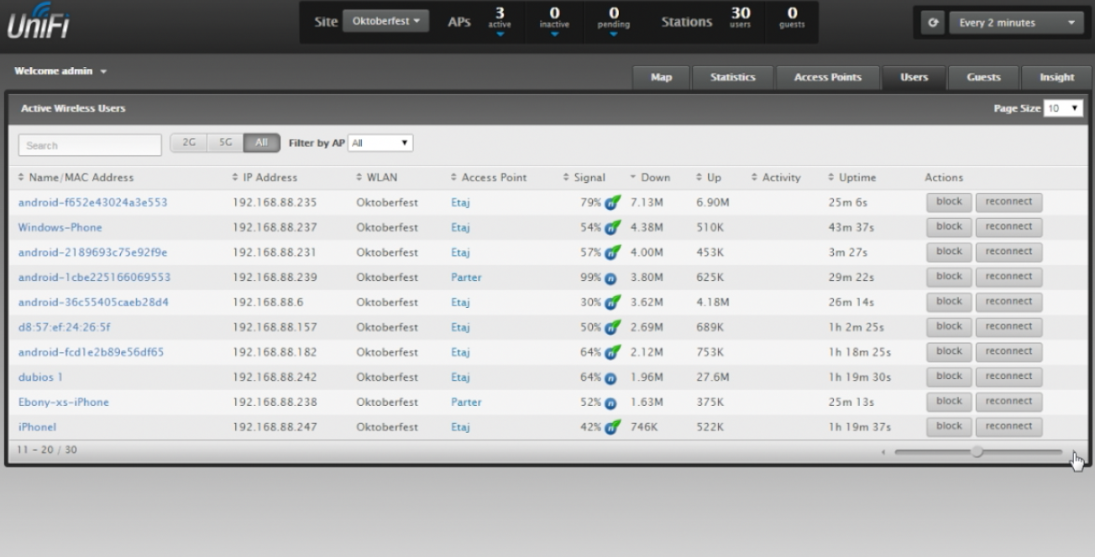Block the Windows-Phone user

[x=948, y=227]
